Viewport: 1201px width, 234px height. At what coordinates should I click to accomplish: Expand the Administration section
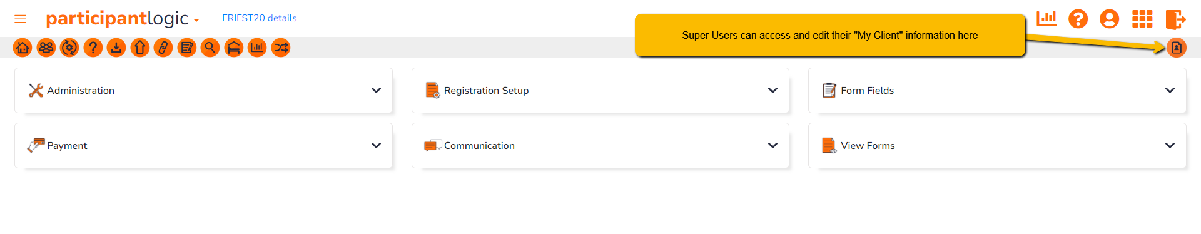click(203, 90)
